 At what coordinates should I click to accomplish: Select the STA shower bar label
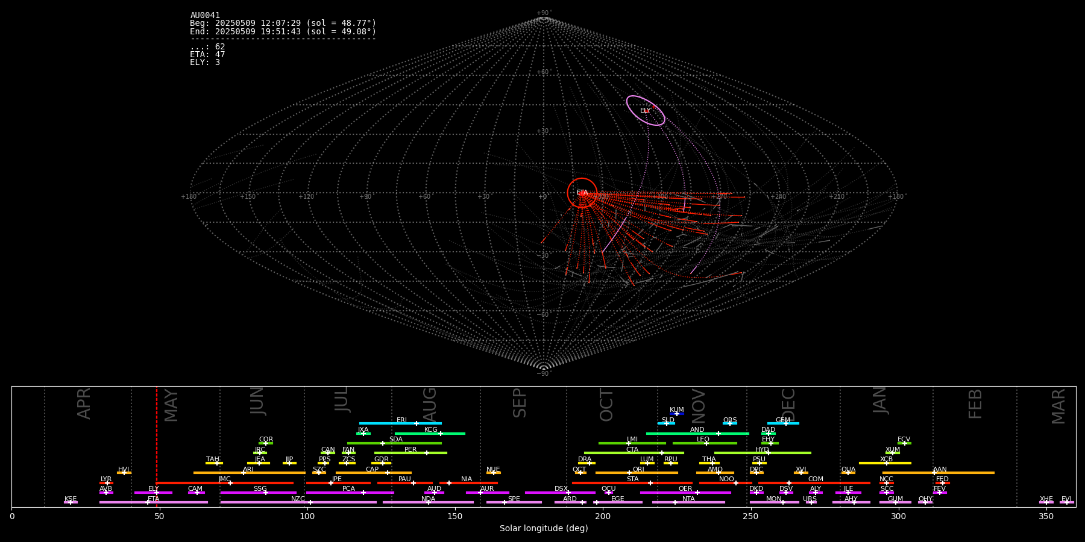pyautogui.click(x=633, y=479)
